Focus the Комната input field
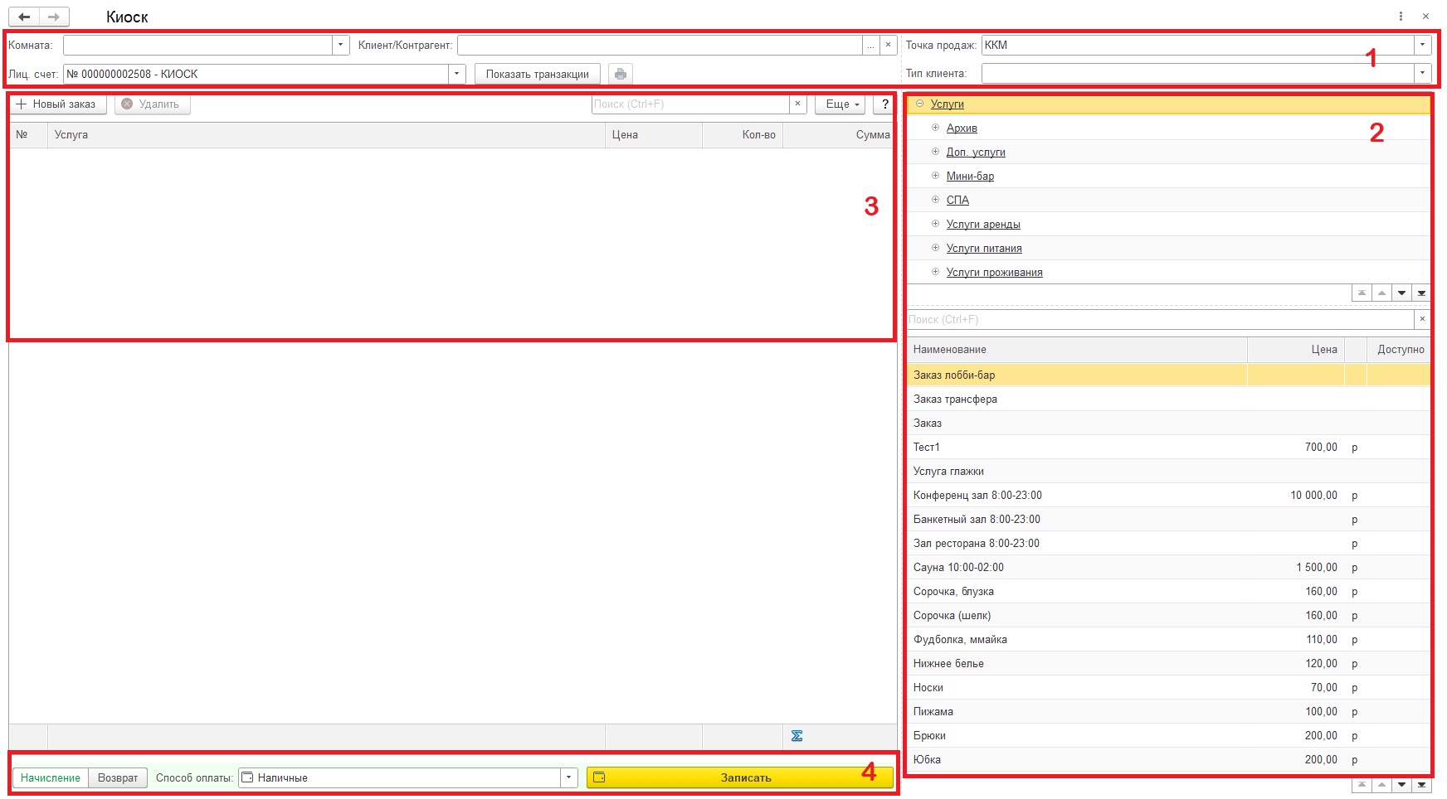1447x799 pixels. tap(198, 45)
